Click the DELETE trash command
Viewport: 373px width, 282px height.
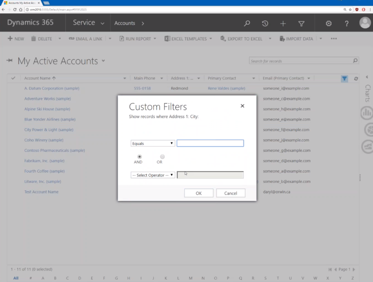point(42,39)
